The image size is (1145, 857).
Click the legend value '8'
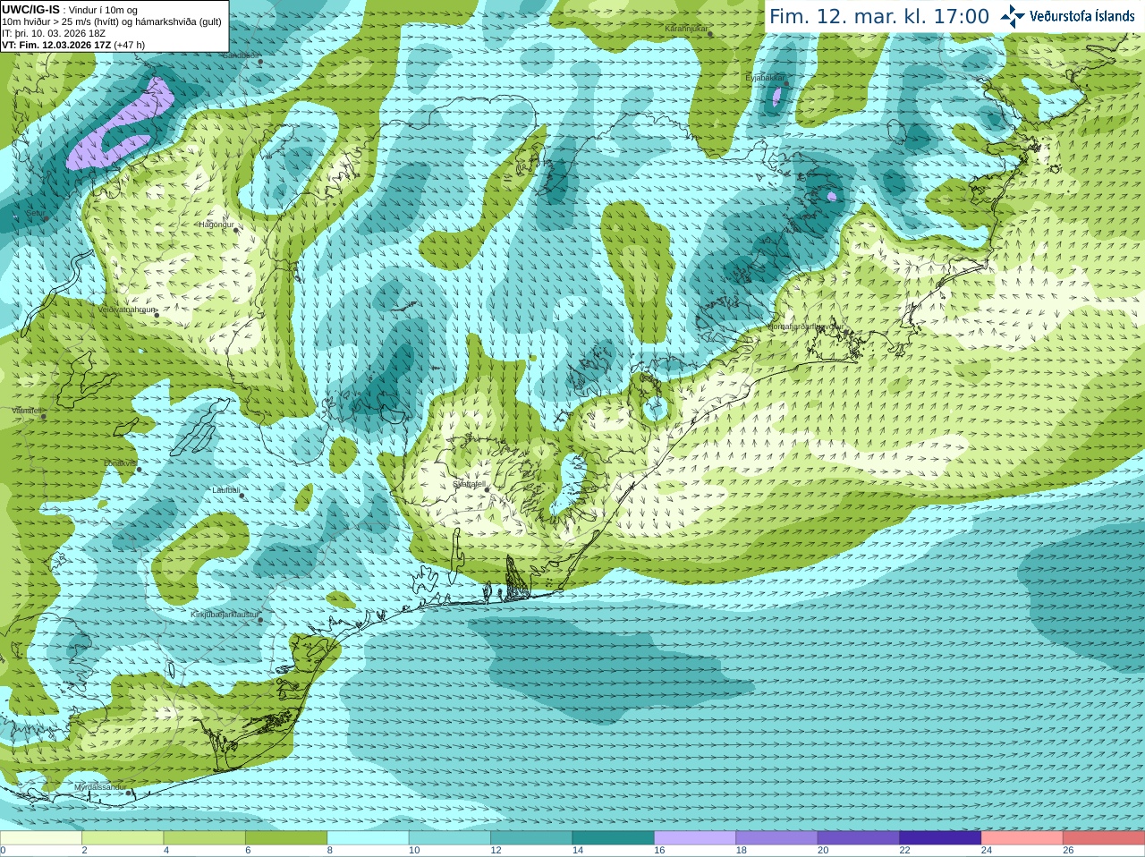tap(330, 851)
